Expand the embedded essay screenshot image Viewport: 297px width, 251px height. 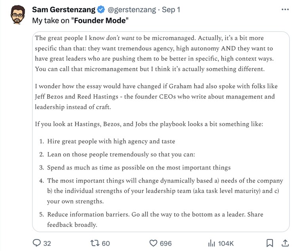click(160, 131)
